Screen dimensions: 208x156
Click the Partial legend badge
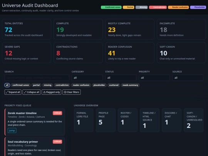129,7
